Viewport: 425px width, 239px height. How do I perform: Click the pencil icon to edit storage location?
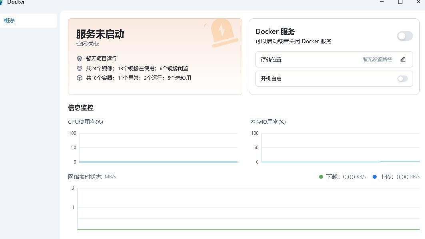(403, 59)
